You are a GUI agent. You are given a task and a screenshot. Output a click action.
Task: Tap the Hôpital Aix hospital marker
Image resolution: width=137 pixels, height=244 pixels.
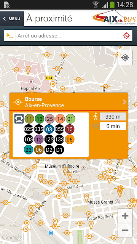(31, 81)
